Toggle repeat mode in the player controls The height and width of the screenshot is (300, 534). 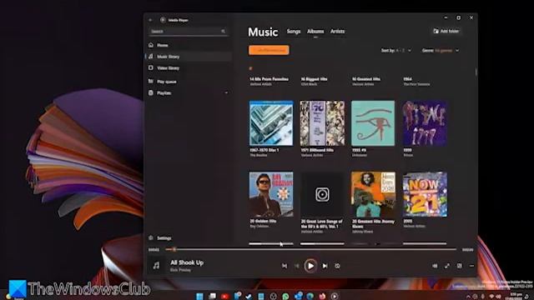pyautogui.click(x=337, y=266)
